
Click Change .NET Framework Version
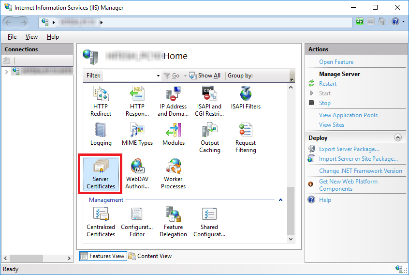(x=361, y=171)
